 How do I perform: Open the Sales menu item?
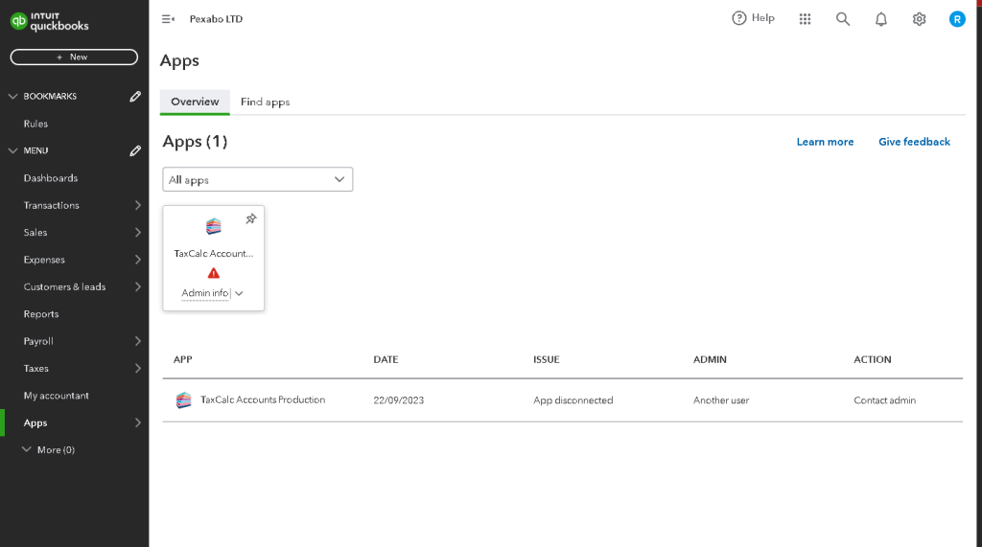click(x=35, y=232)
